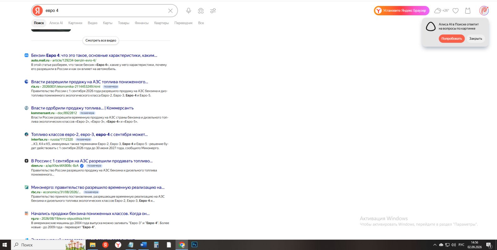This screenshot has width=497, height=250.
Task: Open the Windows Start menu
Action: tap(5, 245)
